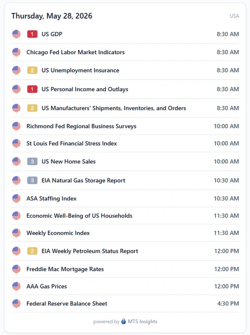Viewport: 250px width, 335px height.
Task: Click the 12:00 PM time for Freddie Mac Mortgage Rates
Action: coord(226,269)
